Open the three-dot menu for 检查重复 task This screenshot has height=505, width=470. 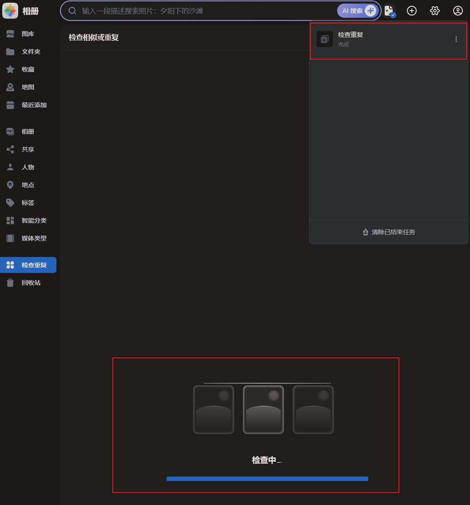coord(456,39)
